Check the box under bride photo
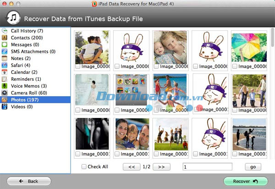275x189 pixels. click(x=78, y=110)
